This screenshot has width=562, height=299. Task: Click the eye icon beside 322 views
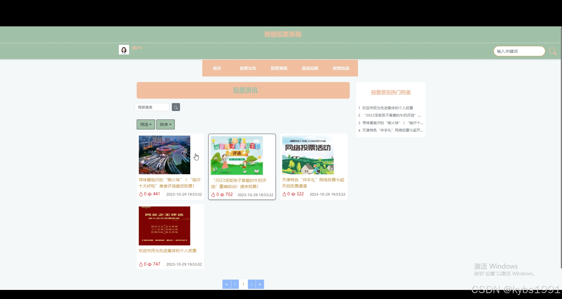pyautogui.click(x=293, y=194)
